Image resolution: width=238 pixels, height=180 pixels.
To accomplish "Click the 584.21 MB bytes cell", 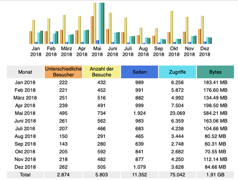I will coord(215,113).
